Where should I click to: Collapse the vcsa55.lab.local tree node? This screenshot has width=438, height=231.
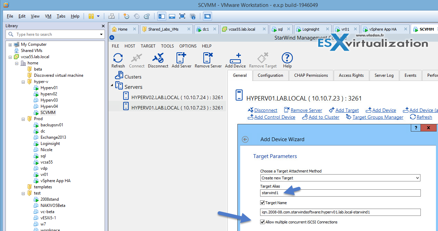10,57
